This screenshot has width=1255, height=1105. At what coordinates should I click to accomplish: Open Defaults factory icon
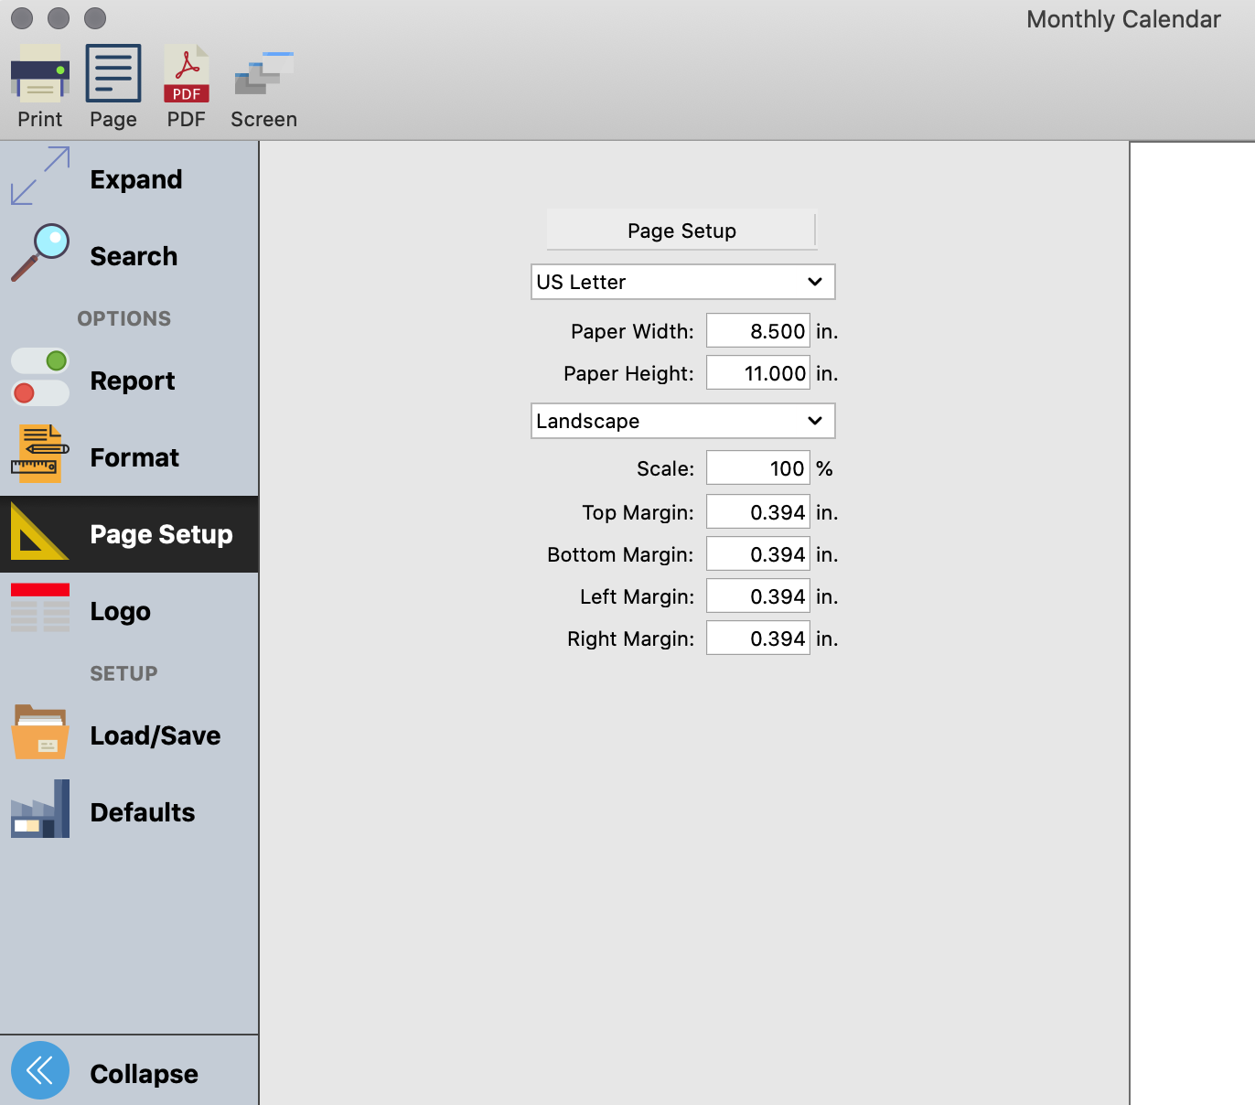40,810
